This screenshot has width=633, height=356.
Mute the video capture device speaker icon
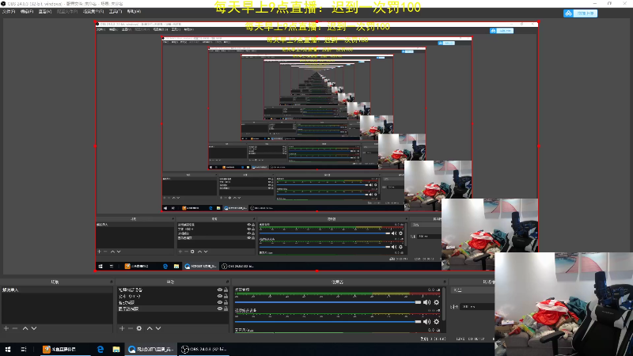pos(427,322)
